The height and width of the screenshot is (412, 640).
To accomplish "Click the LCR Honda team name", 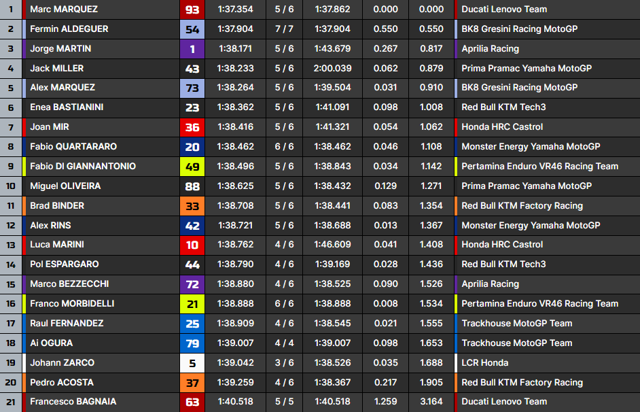I will tap(484, 363).
